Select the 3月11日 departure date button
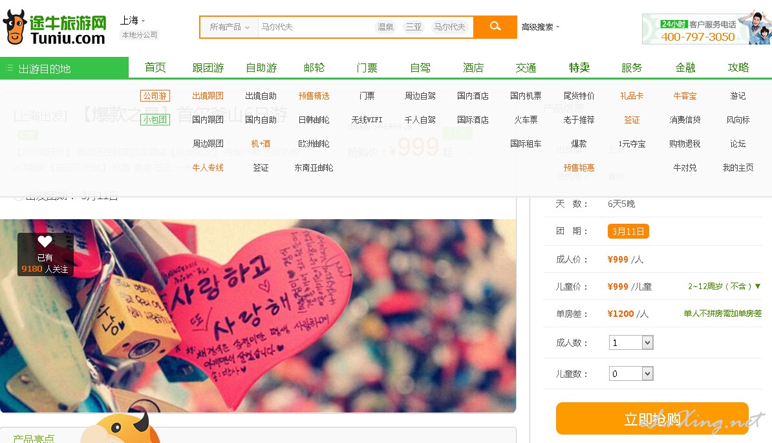The height and width of the screenshot is (443, 772). [x=628, y=232]
